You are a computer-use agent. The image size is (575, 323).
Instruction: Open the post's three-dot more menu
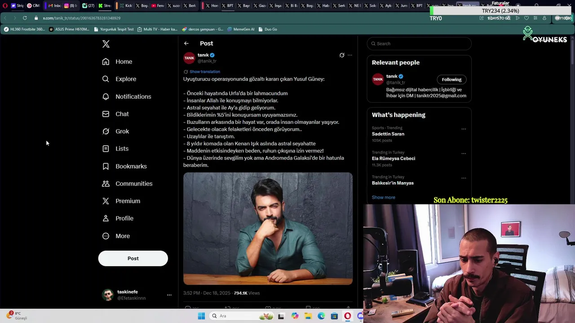coord(350,55)
